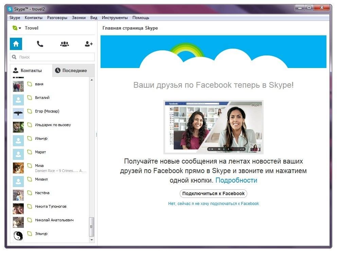338x255 pixels.
Task: Click Никита Тупоногов's avatar photo
Action: 18,209
